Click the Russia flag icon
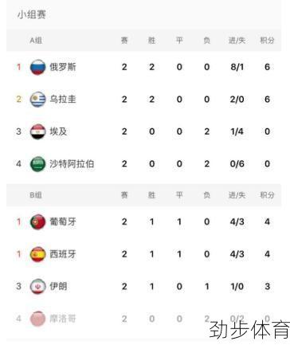This screenshot has height=345, width=290. (37, 67)
